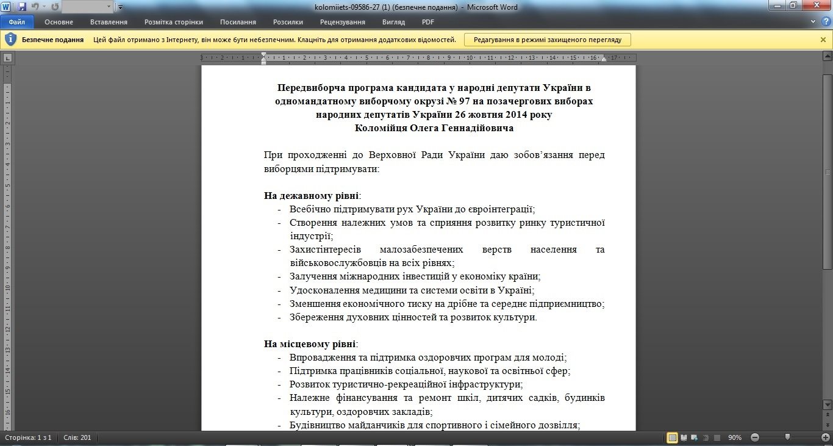This screenshot has width=833, height=446.
Task: Click the Безпечне подання label
Action: tap(52, 40)
